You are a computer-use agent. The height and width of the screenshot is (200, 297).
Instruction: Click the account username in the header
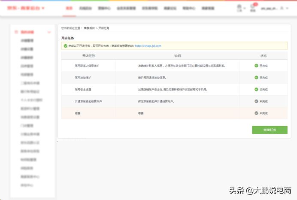click(x=270, y=8)
